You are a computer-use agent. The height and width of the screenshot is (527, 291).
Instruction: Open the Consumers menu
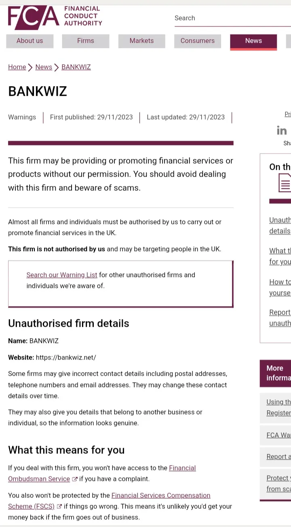coord(198,41)
